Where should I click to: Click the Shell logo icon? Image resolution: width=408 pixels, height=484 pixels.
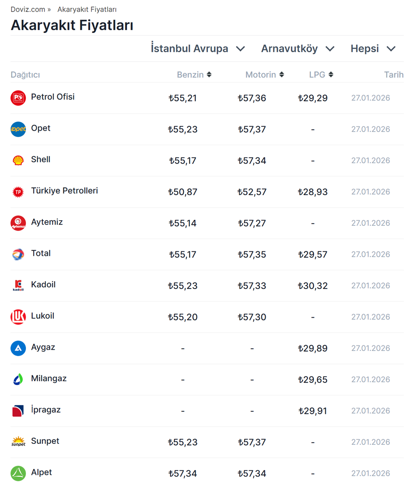tap(18, 161)
